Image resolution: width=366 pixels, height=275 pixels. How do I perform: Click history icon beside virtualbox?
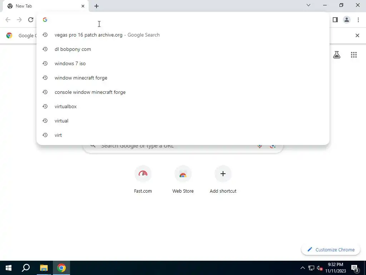point(45,106)
